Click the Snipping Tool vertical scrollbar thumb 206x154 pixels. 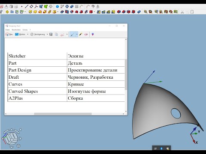pos(126,74)
